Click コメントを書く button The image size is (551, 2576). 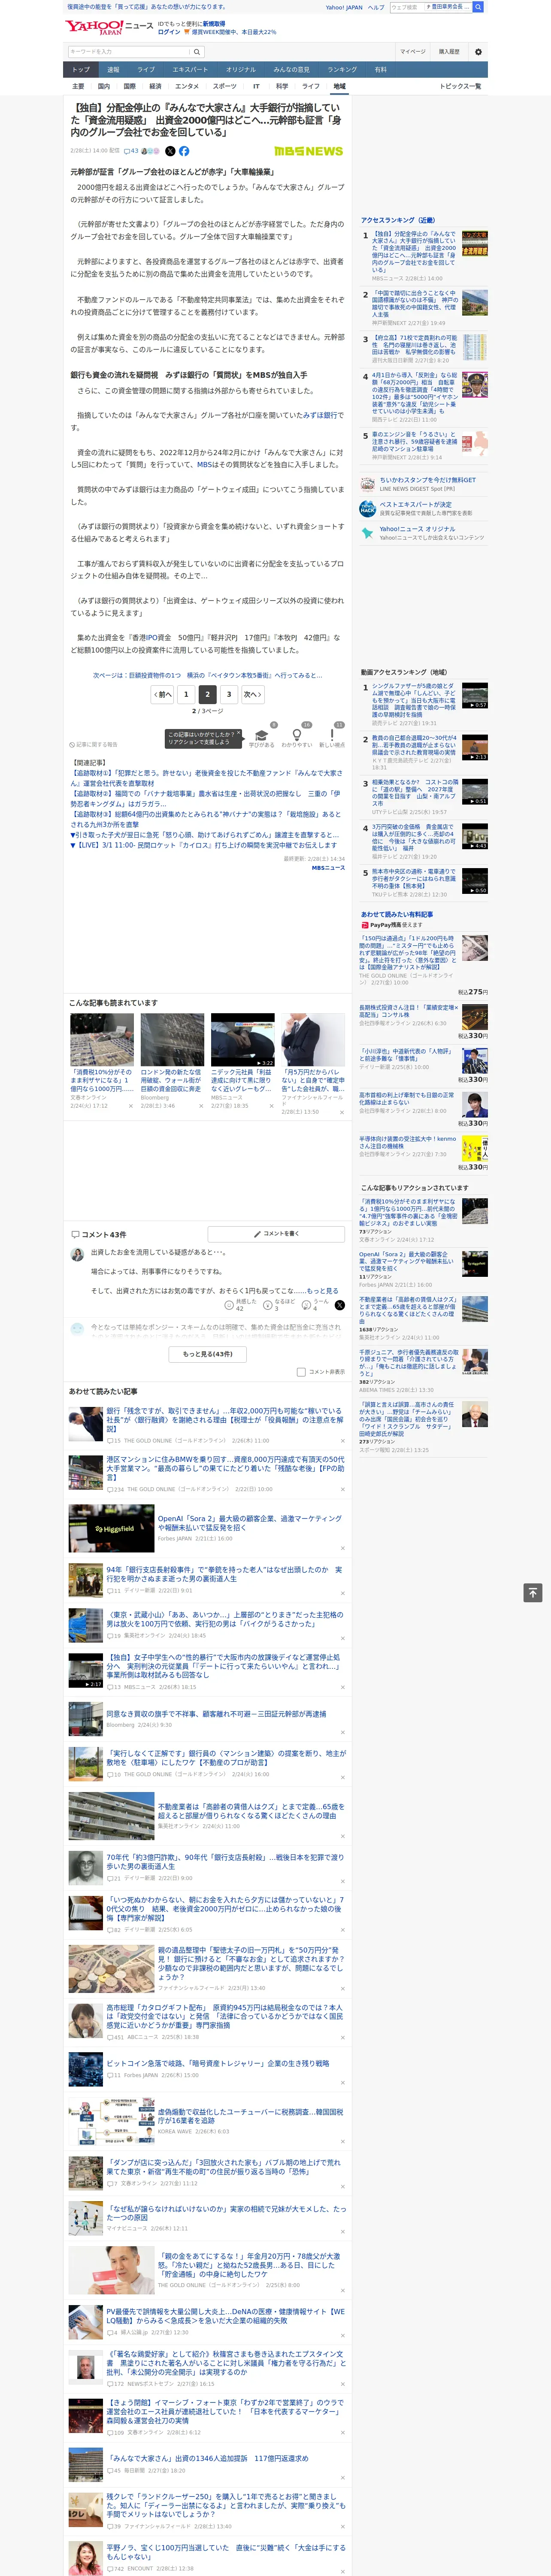(276, 1234)
